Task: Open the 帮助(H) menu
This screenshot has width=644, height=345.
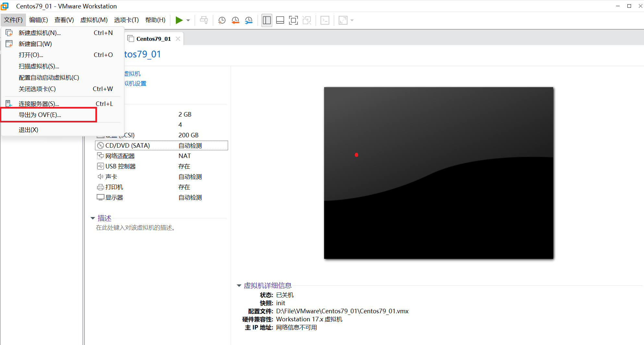Action: [x=155, y=20]
